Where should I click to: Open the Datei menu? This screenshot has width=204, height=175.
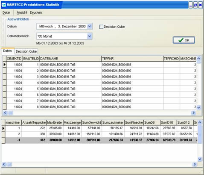click(6, 12)
